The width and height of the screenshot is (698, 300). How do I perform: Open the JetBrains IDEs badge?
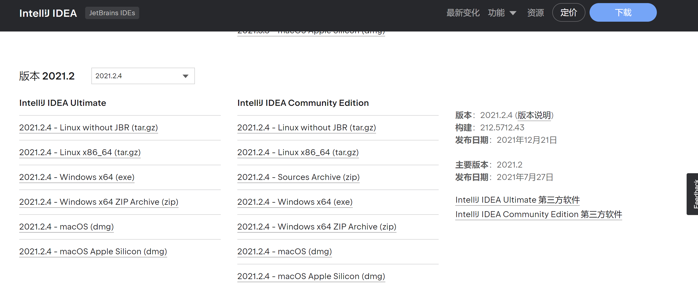tap(112, 13)
